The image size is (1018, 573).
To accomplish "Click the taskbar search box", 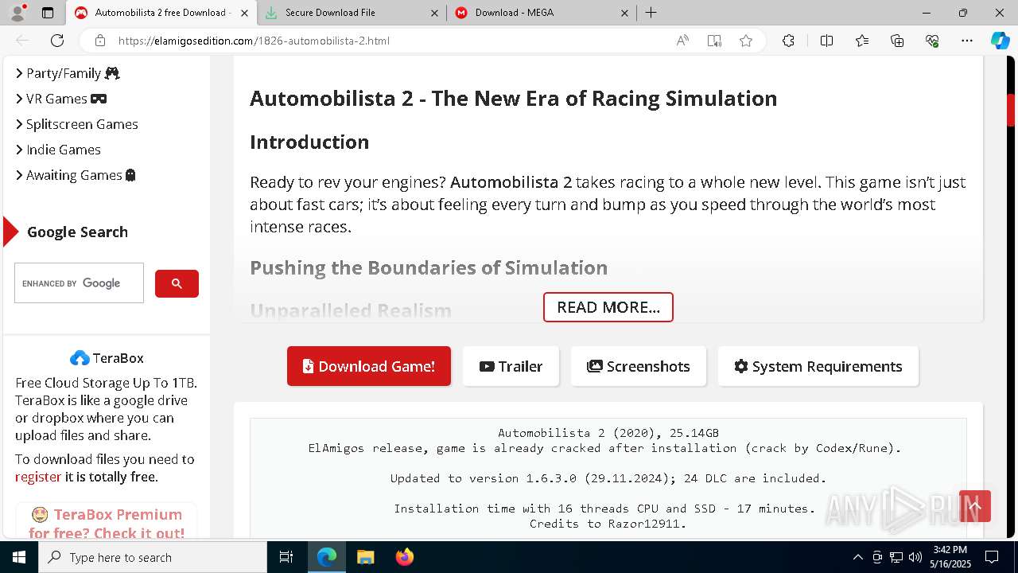I will coord(153,557).
